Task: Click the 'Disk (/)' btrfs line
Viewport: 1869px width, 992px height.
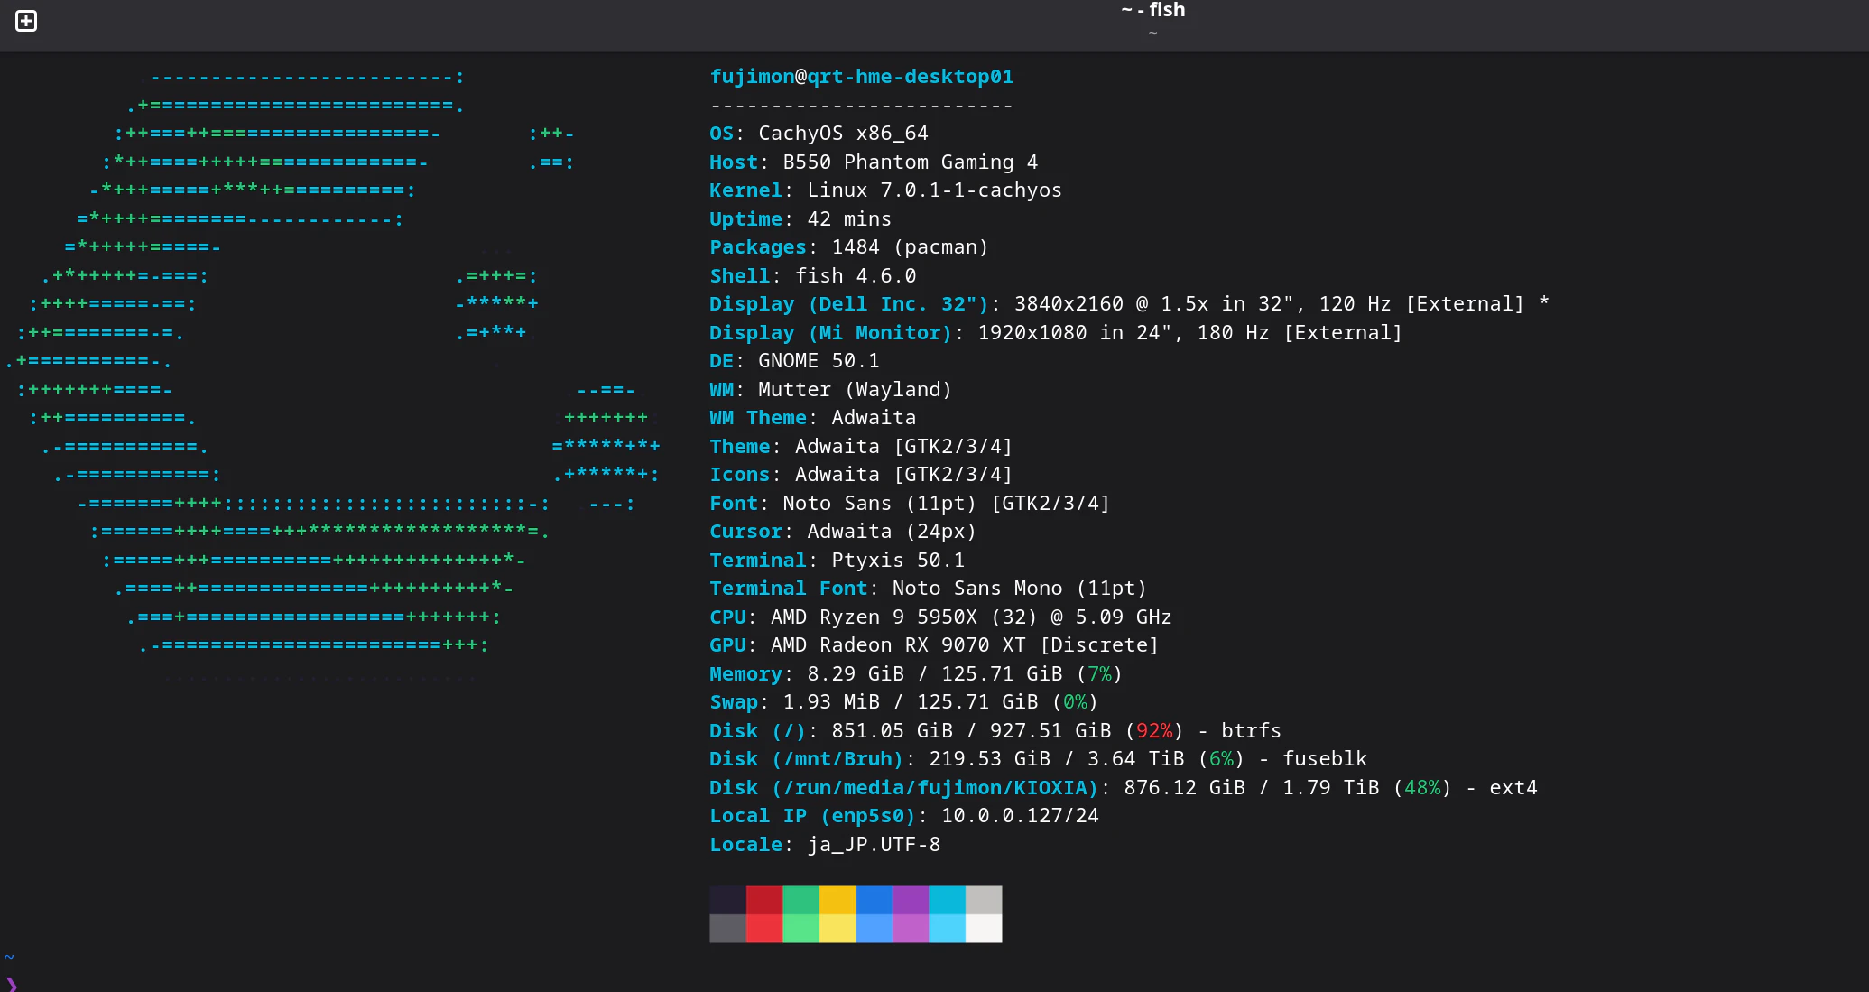Action: click(995, 731)
